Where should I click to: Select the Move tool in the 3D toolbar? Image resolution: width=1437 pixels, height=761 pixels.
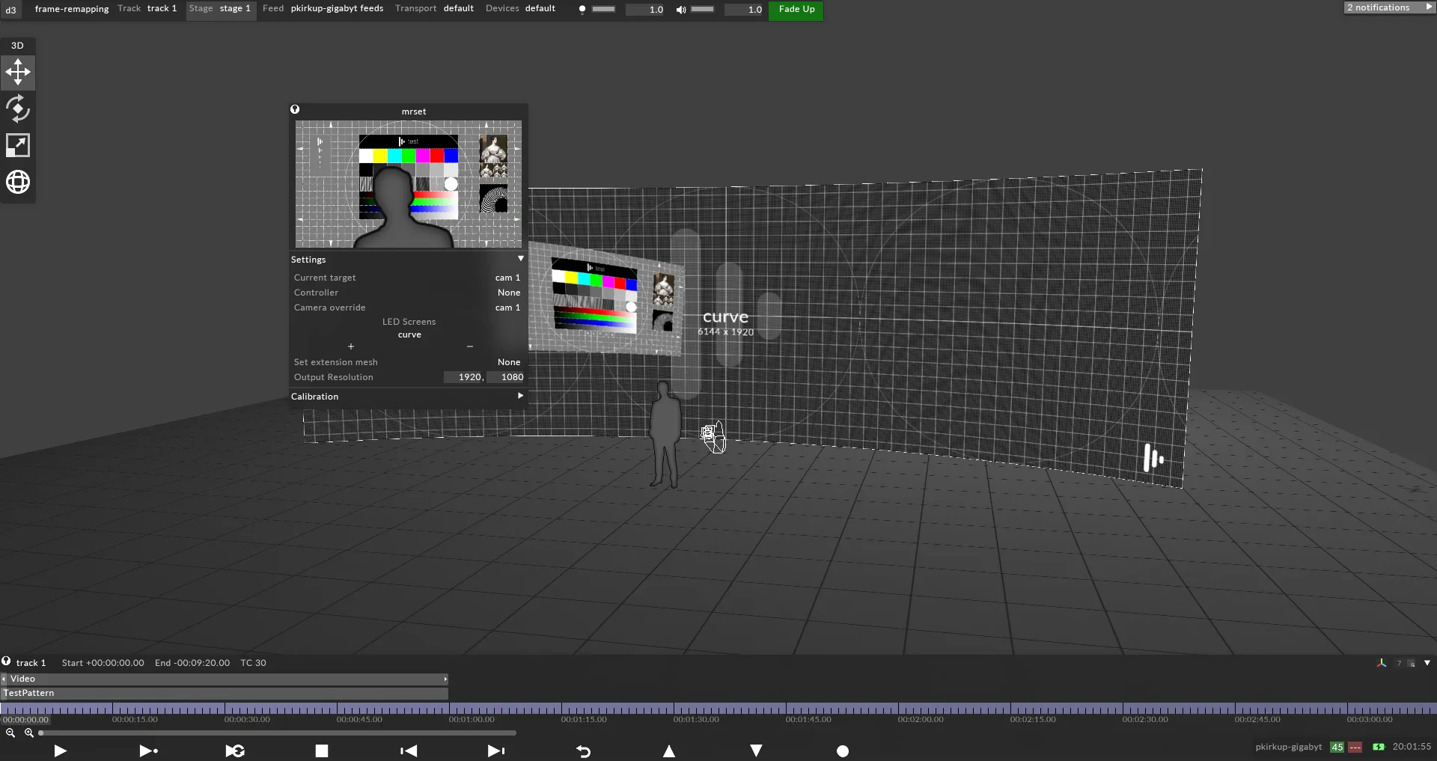pos(17,72)
